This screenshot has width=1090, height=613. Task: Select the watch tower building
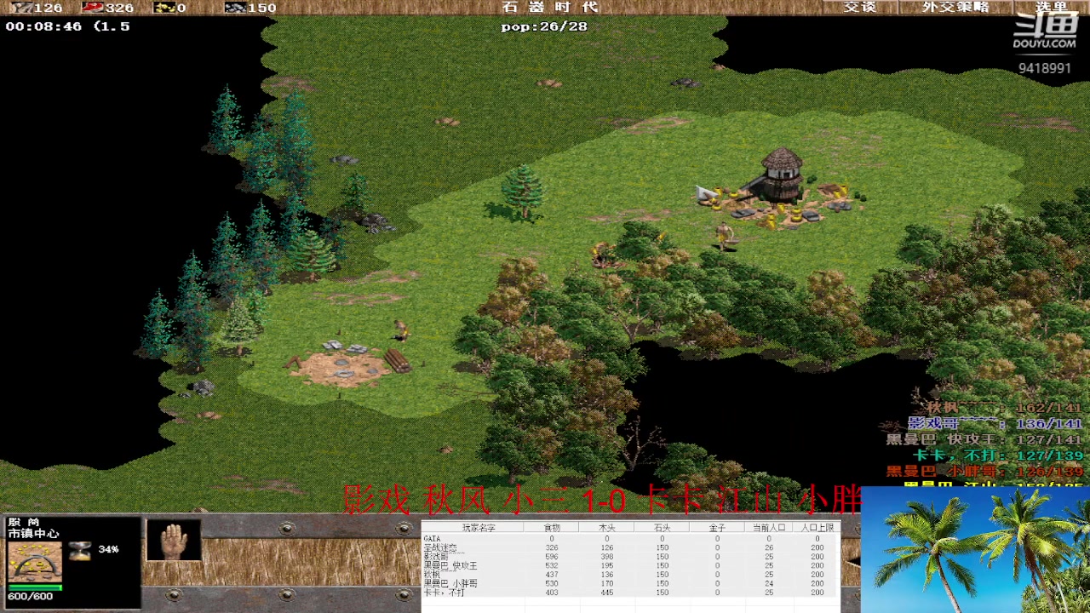tap(780, 175)
